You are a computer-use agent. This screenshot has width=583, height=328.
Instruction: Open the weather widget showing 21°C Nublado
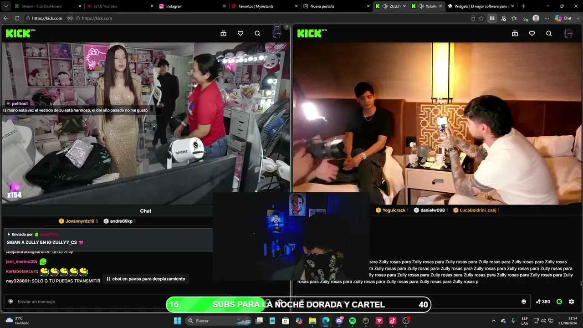coord(17,321)
